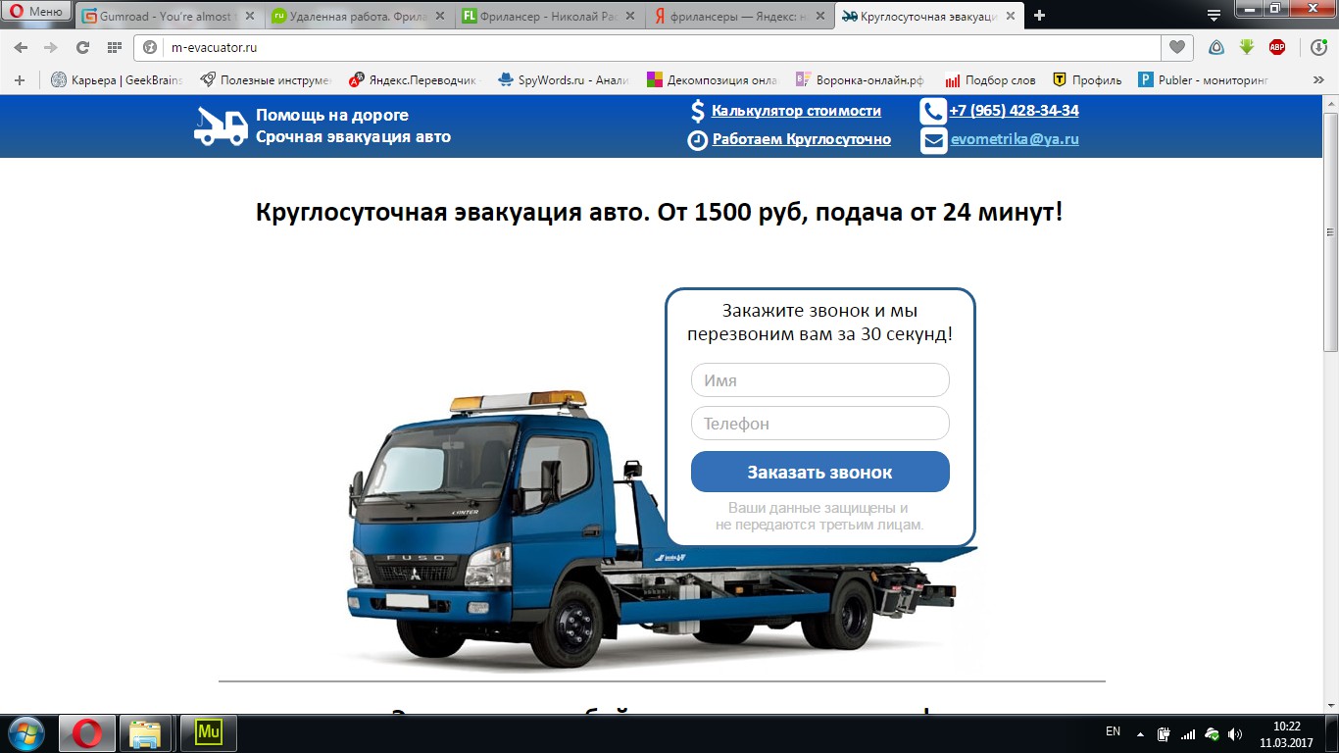Open File Explorer from the taskbar
Image resolution: width=1339 pixels, height=753 pixels.
pos(147,733)
